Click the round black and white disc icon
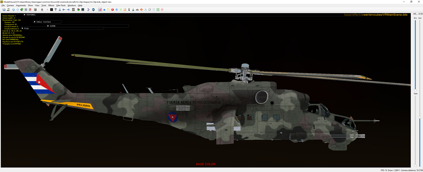This screenshot has height=172, width=423. [93, 9]
